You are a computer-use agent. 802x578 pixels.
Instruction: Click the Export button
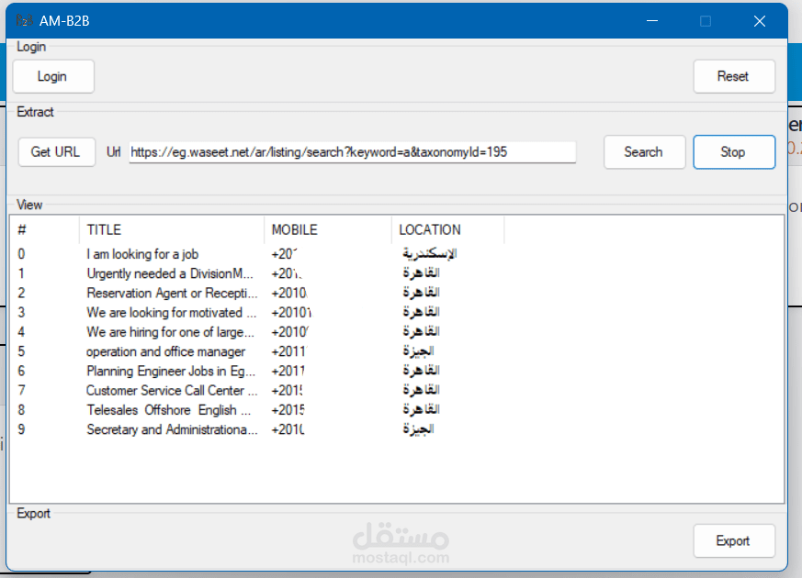coord(734,540)
